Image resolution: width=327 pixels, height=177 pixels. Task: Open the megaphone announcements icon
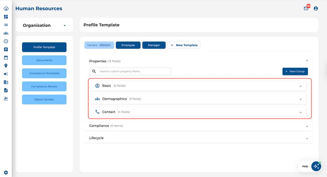pyautogui.click(x=6, y=74)
